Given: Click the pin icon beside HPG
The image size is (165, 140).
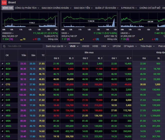Looking at the screenshot, I should 2,110.
